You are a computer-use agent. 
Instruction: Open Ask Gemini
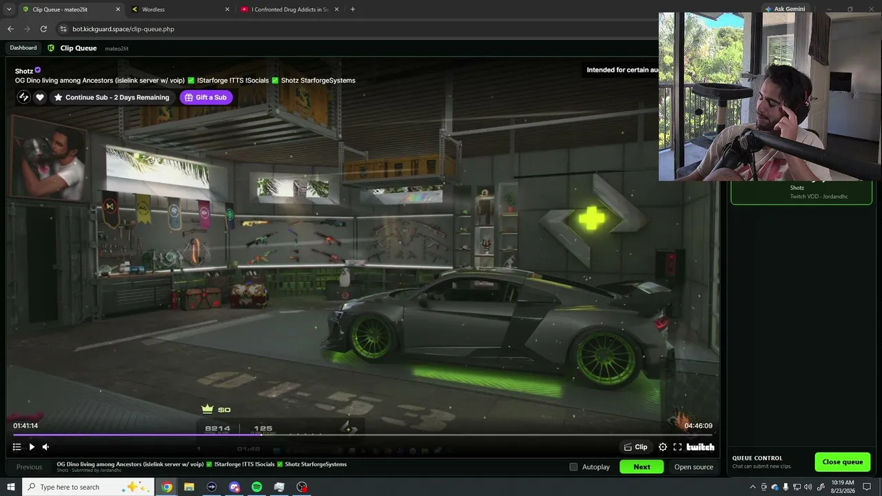pos(784,9)
